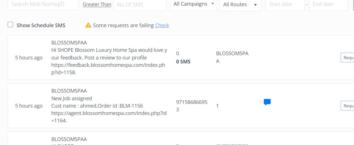Open the All Campaigns dropdown
The width and height of the screenshot is (354, 145).
pyautogui.click(x=193, y=4)
